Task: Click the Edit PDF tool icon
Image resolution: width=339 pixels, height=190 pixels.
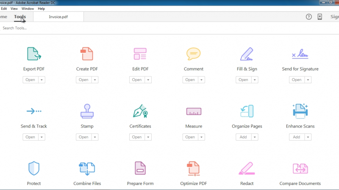Action: tap(140, 54)
